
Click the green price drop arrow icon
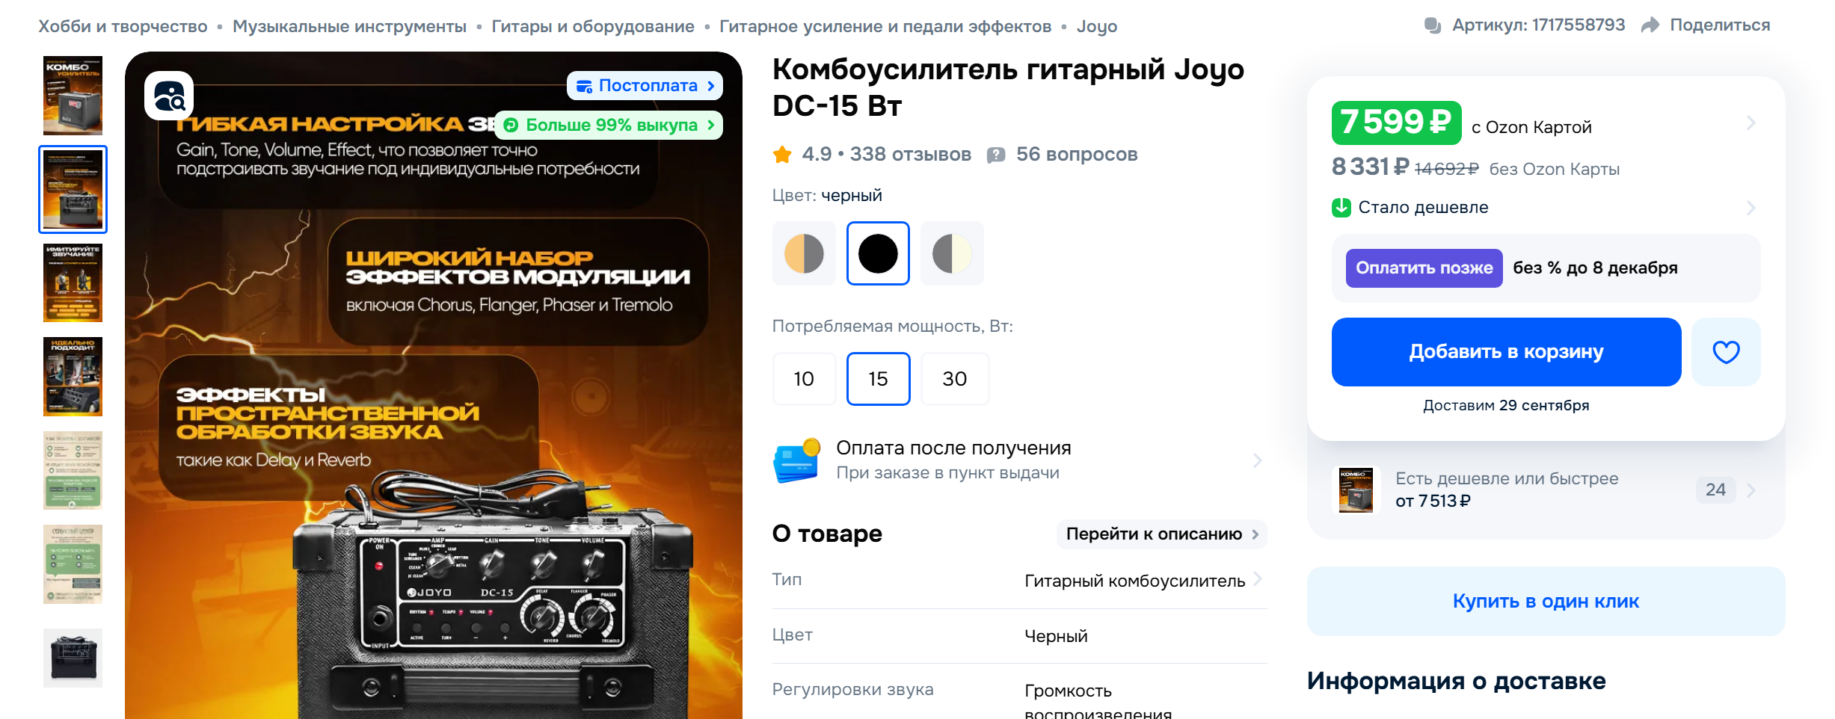[1341, 207]
